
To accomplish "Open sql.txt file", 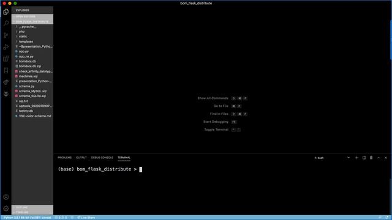I will point(32,101).
